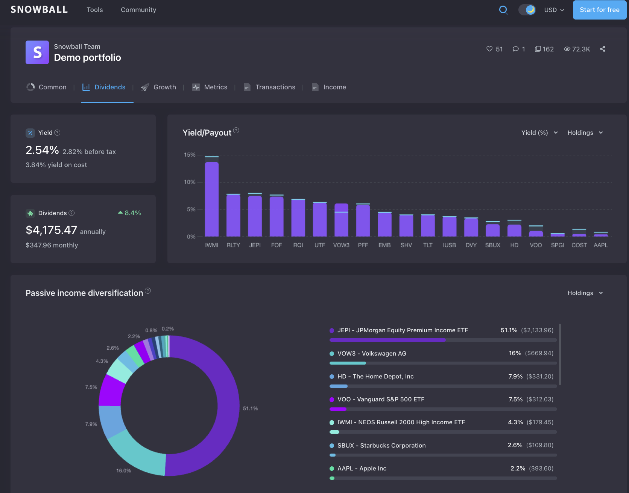Click the 8.4% dividend growth indicator
Image resolution: width=629 pixels, height=493 pixels.
(x=129, y=213)
